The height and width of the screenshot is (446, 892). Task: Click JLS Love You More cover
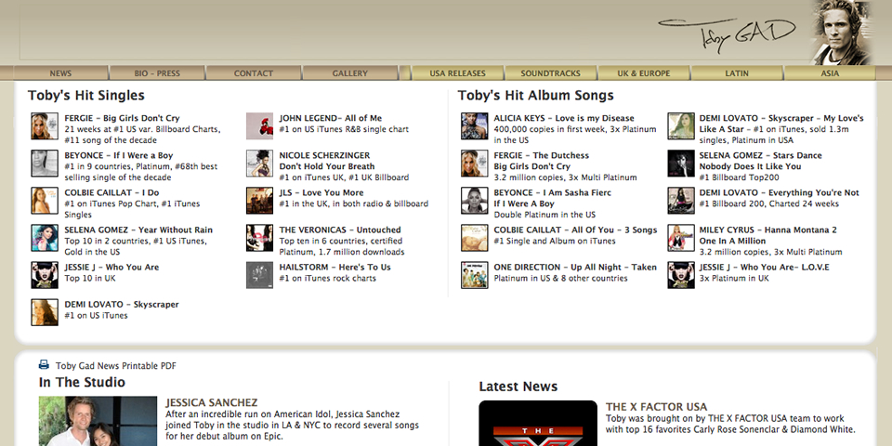tap(259, 201)
